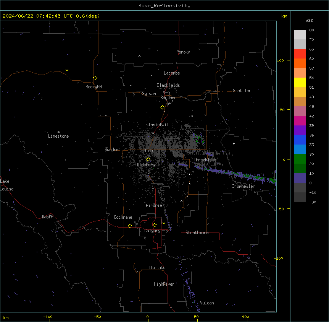Click the white asterisk marker above Limestone
The width and height of the screenshot is (329, 322).
click(x=58, y=132)
